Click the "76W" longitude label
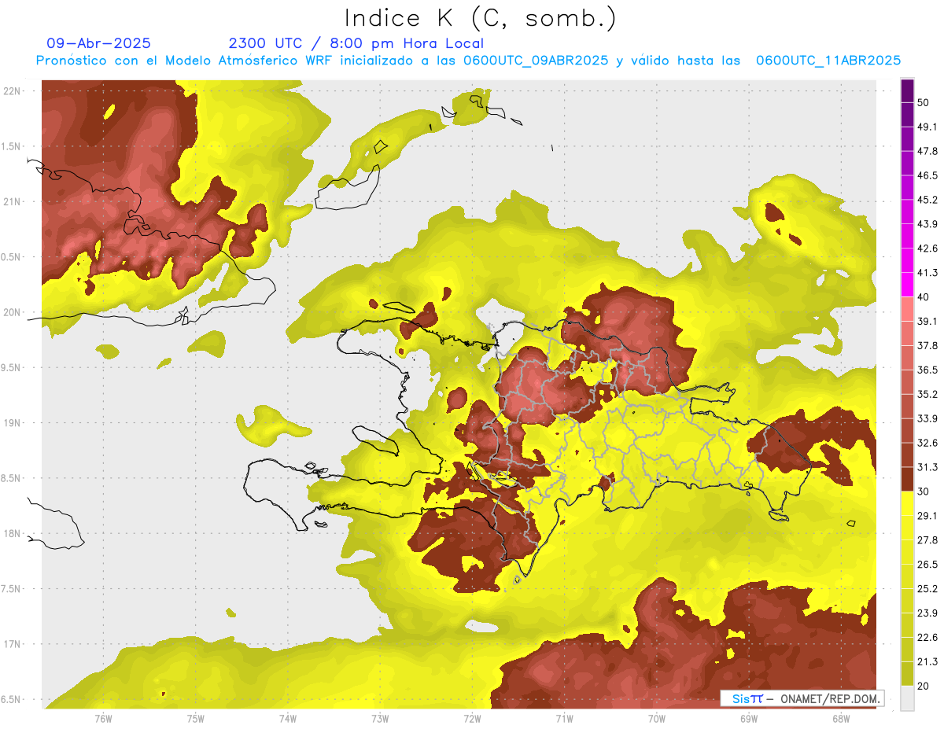 pyautogui.click(x=103, y=719)
